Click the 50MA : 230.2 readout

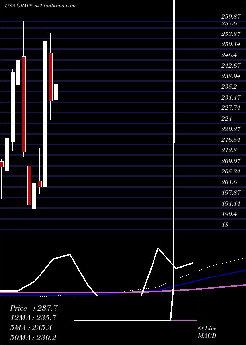[x=33, y=337]
